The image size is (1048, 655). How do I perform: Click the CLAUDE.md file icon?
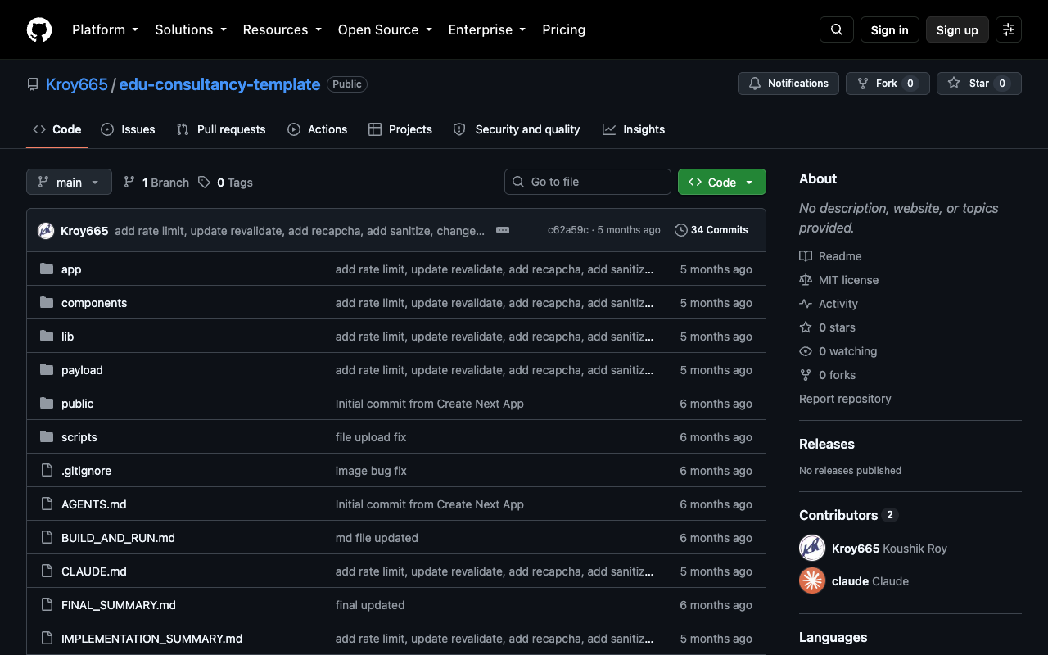[x=47, y=571]
